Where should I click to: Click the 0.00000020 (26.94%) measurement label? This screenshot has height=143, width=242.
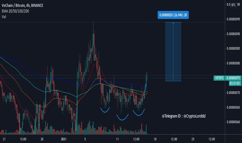click(x=173, y=15)
